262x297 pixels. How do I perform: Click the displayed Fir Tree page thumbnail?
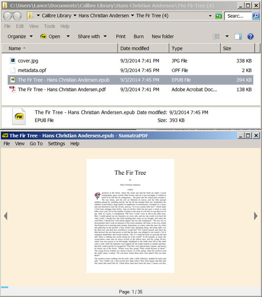[x=130, y=216]
